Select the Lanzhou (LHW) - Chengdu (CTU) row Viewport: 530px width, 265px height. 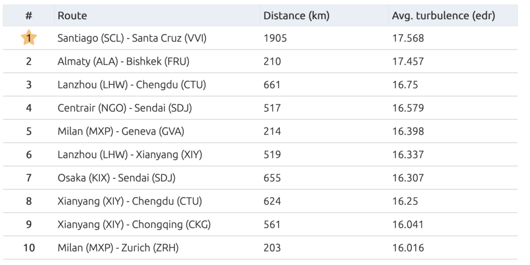pos(260,84)
